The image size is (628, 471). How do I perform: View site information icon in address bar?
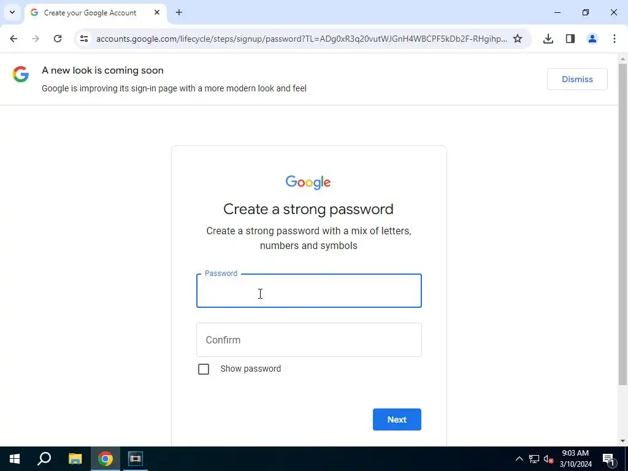pyautogui.click(x=83, y=39)
